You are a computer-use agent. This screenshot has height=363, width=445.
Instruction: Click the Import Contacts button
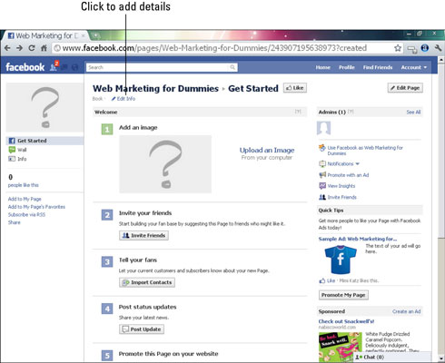pos(147,282)
